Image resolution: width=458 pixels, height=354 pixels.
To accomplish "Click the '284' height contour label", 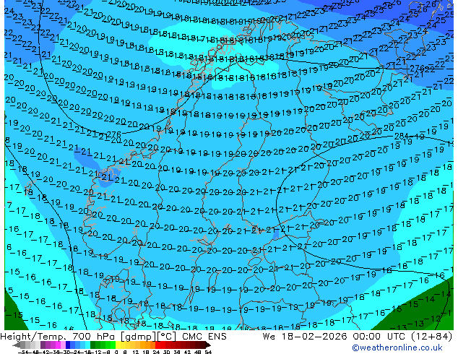I will coord(401,137).
